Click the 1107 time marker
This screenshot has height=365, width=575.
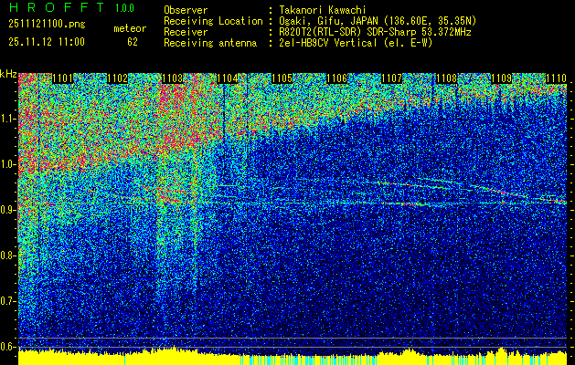pyautogui.click(x=392, y=78)
